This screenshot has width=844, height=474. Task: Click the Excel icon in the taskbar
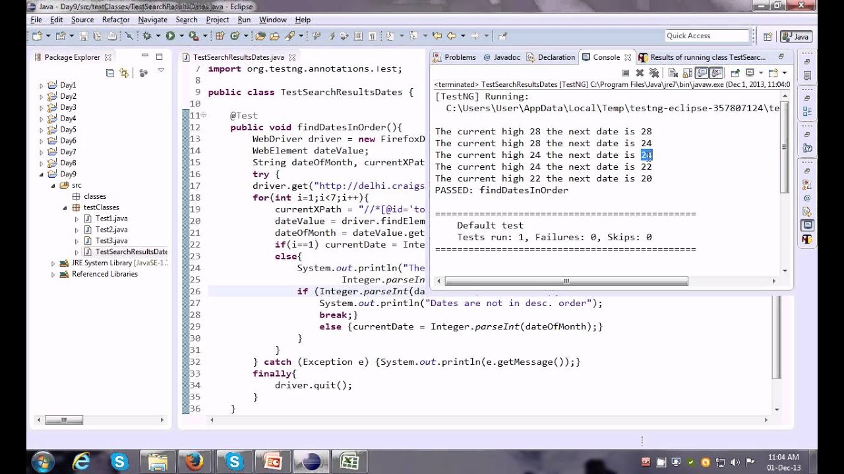(x=349, y=461)
